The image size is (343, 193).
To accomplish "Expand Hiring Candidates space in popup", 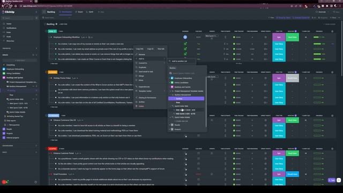I will coord(169,83).
